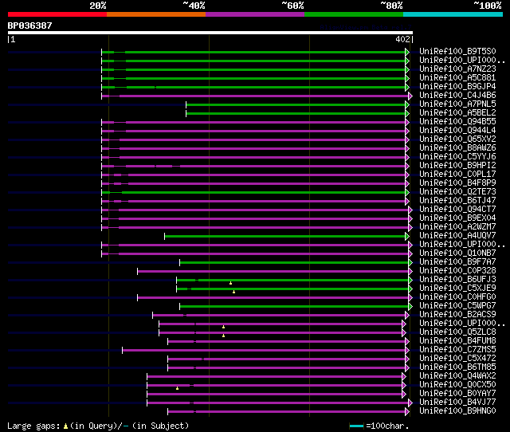Select the UniRef100_C5YYJ6 label
510x432 pixels.
457,157
